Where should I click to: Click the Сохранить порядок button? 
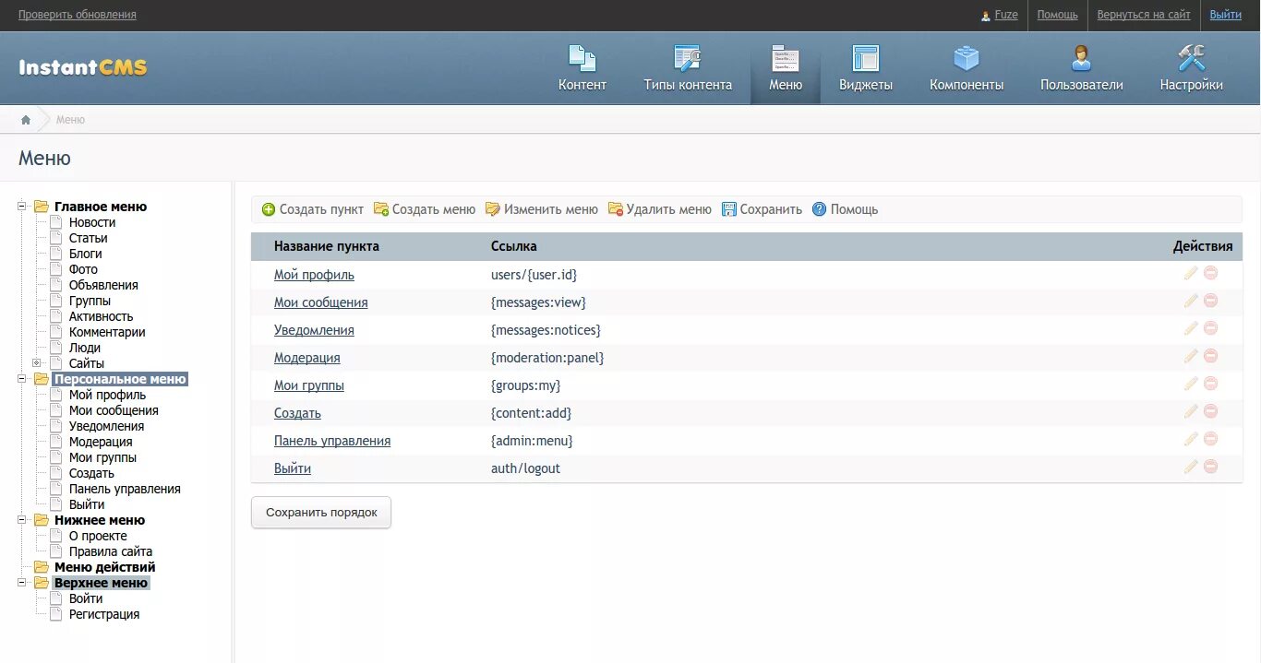coord(321,513)
